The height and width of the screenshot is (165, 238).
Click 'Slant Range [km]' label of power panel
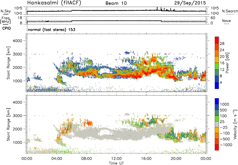click(x=8, y=63)
